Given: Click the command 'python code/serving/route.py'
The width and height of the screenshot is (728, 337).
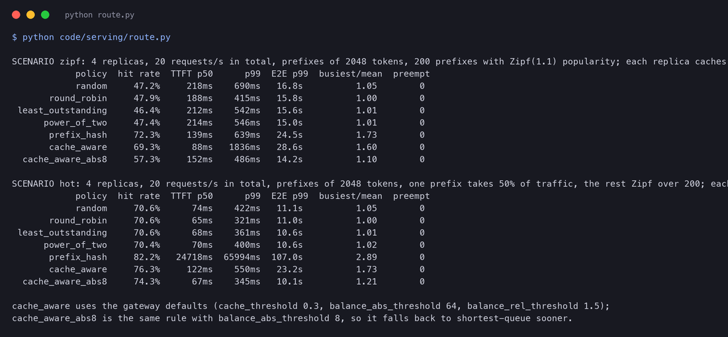Looking at the screenshot, I should [97, 37].
